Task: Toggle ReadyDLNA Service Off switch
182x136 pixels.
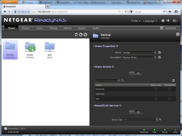Action: [135, 112]
